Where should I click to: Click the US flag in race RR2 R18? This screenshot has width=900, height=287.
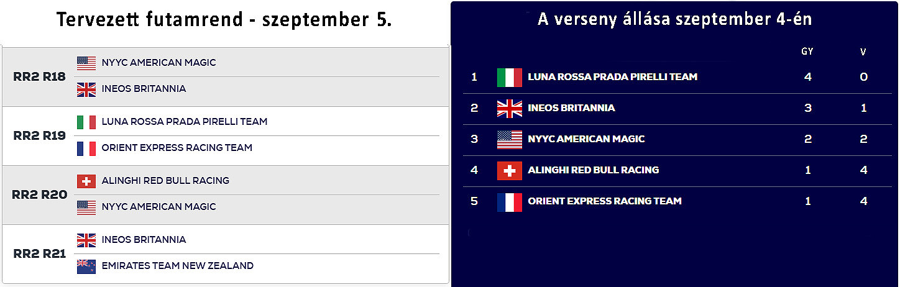tap(86, 63)
